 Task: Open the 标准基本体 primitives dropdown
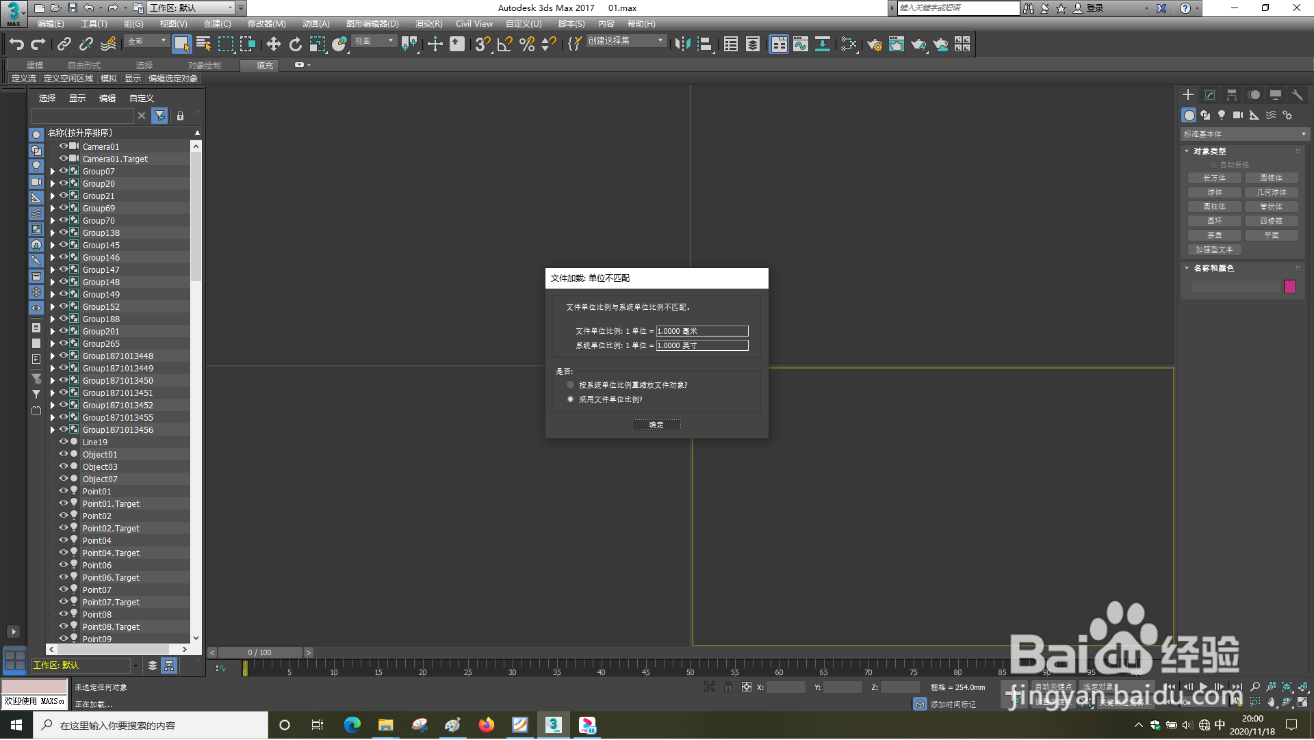1245,134
